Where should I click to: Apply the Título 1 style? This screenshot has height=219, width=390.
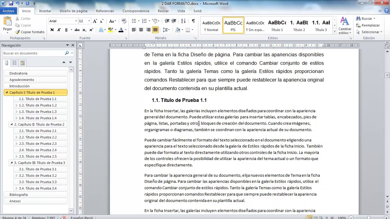click(277, 26)
